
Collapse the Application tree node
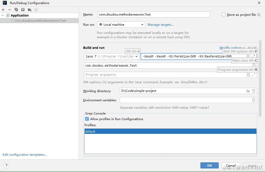point(3,15)
